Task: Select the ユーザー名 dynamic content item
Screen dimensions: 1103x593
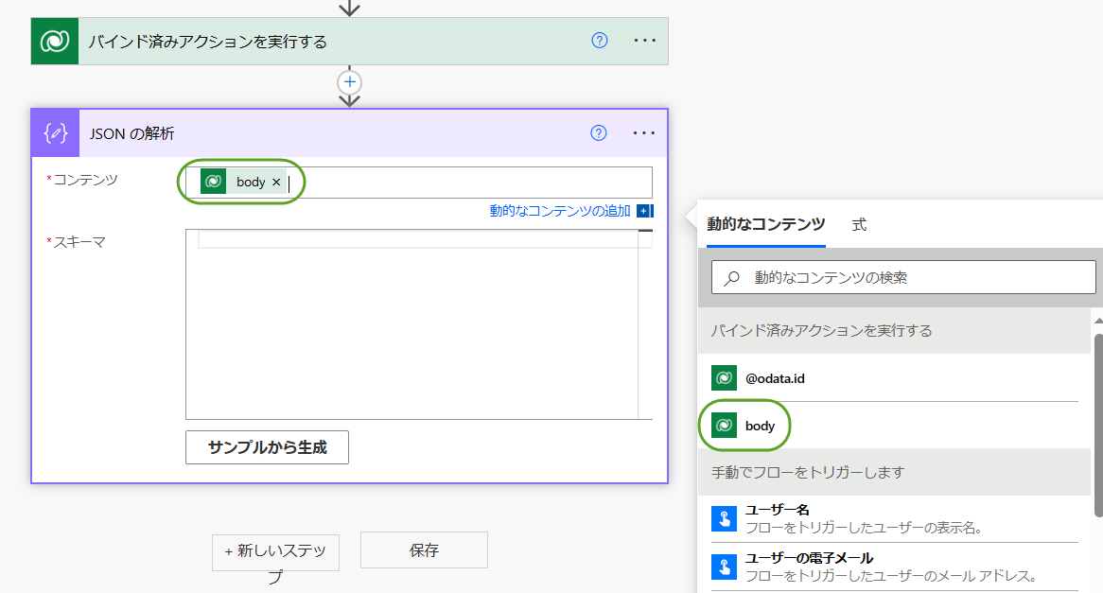Action: (x=895, y=519)
